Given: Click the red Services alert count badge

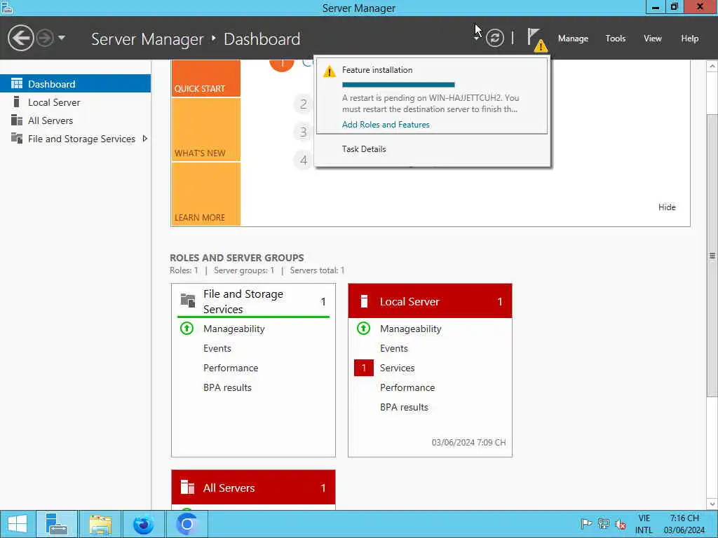Looking at the screenshot, I should (x=364, y=368).
